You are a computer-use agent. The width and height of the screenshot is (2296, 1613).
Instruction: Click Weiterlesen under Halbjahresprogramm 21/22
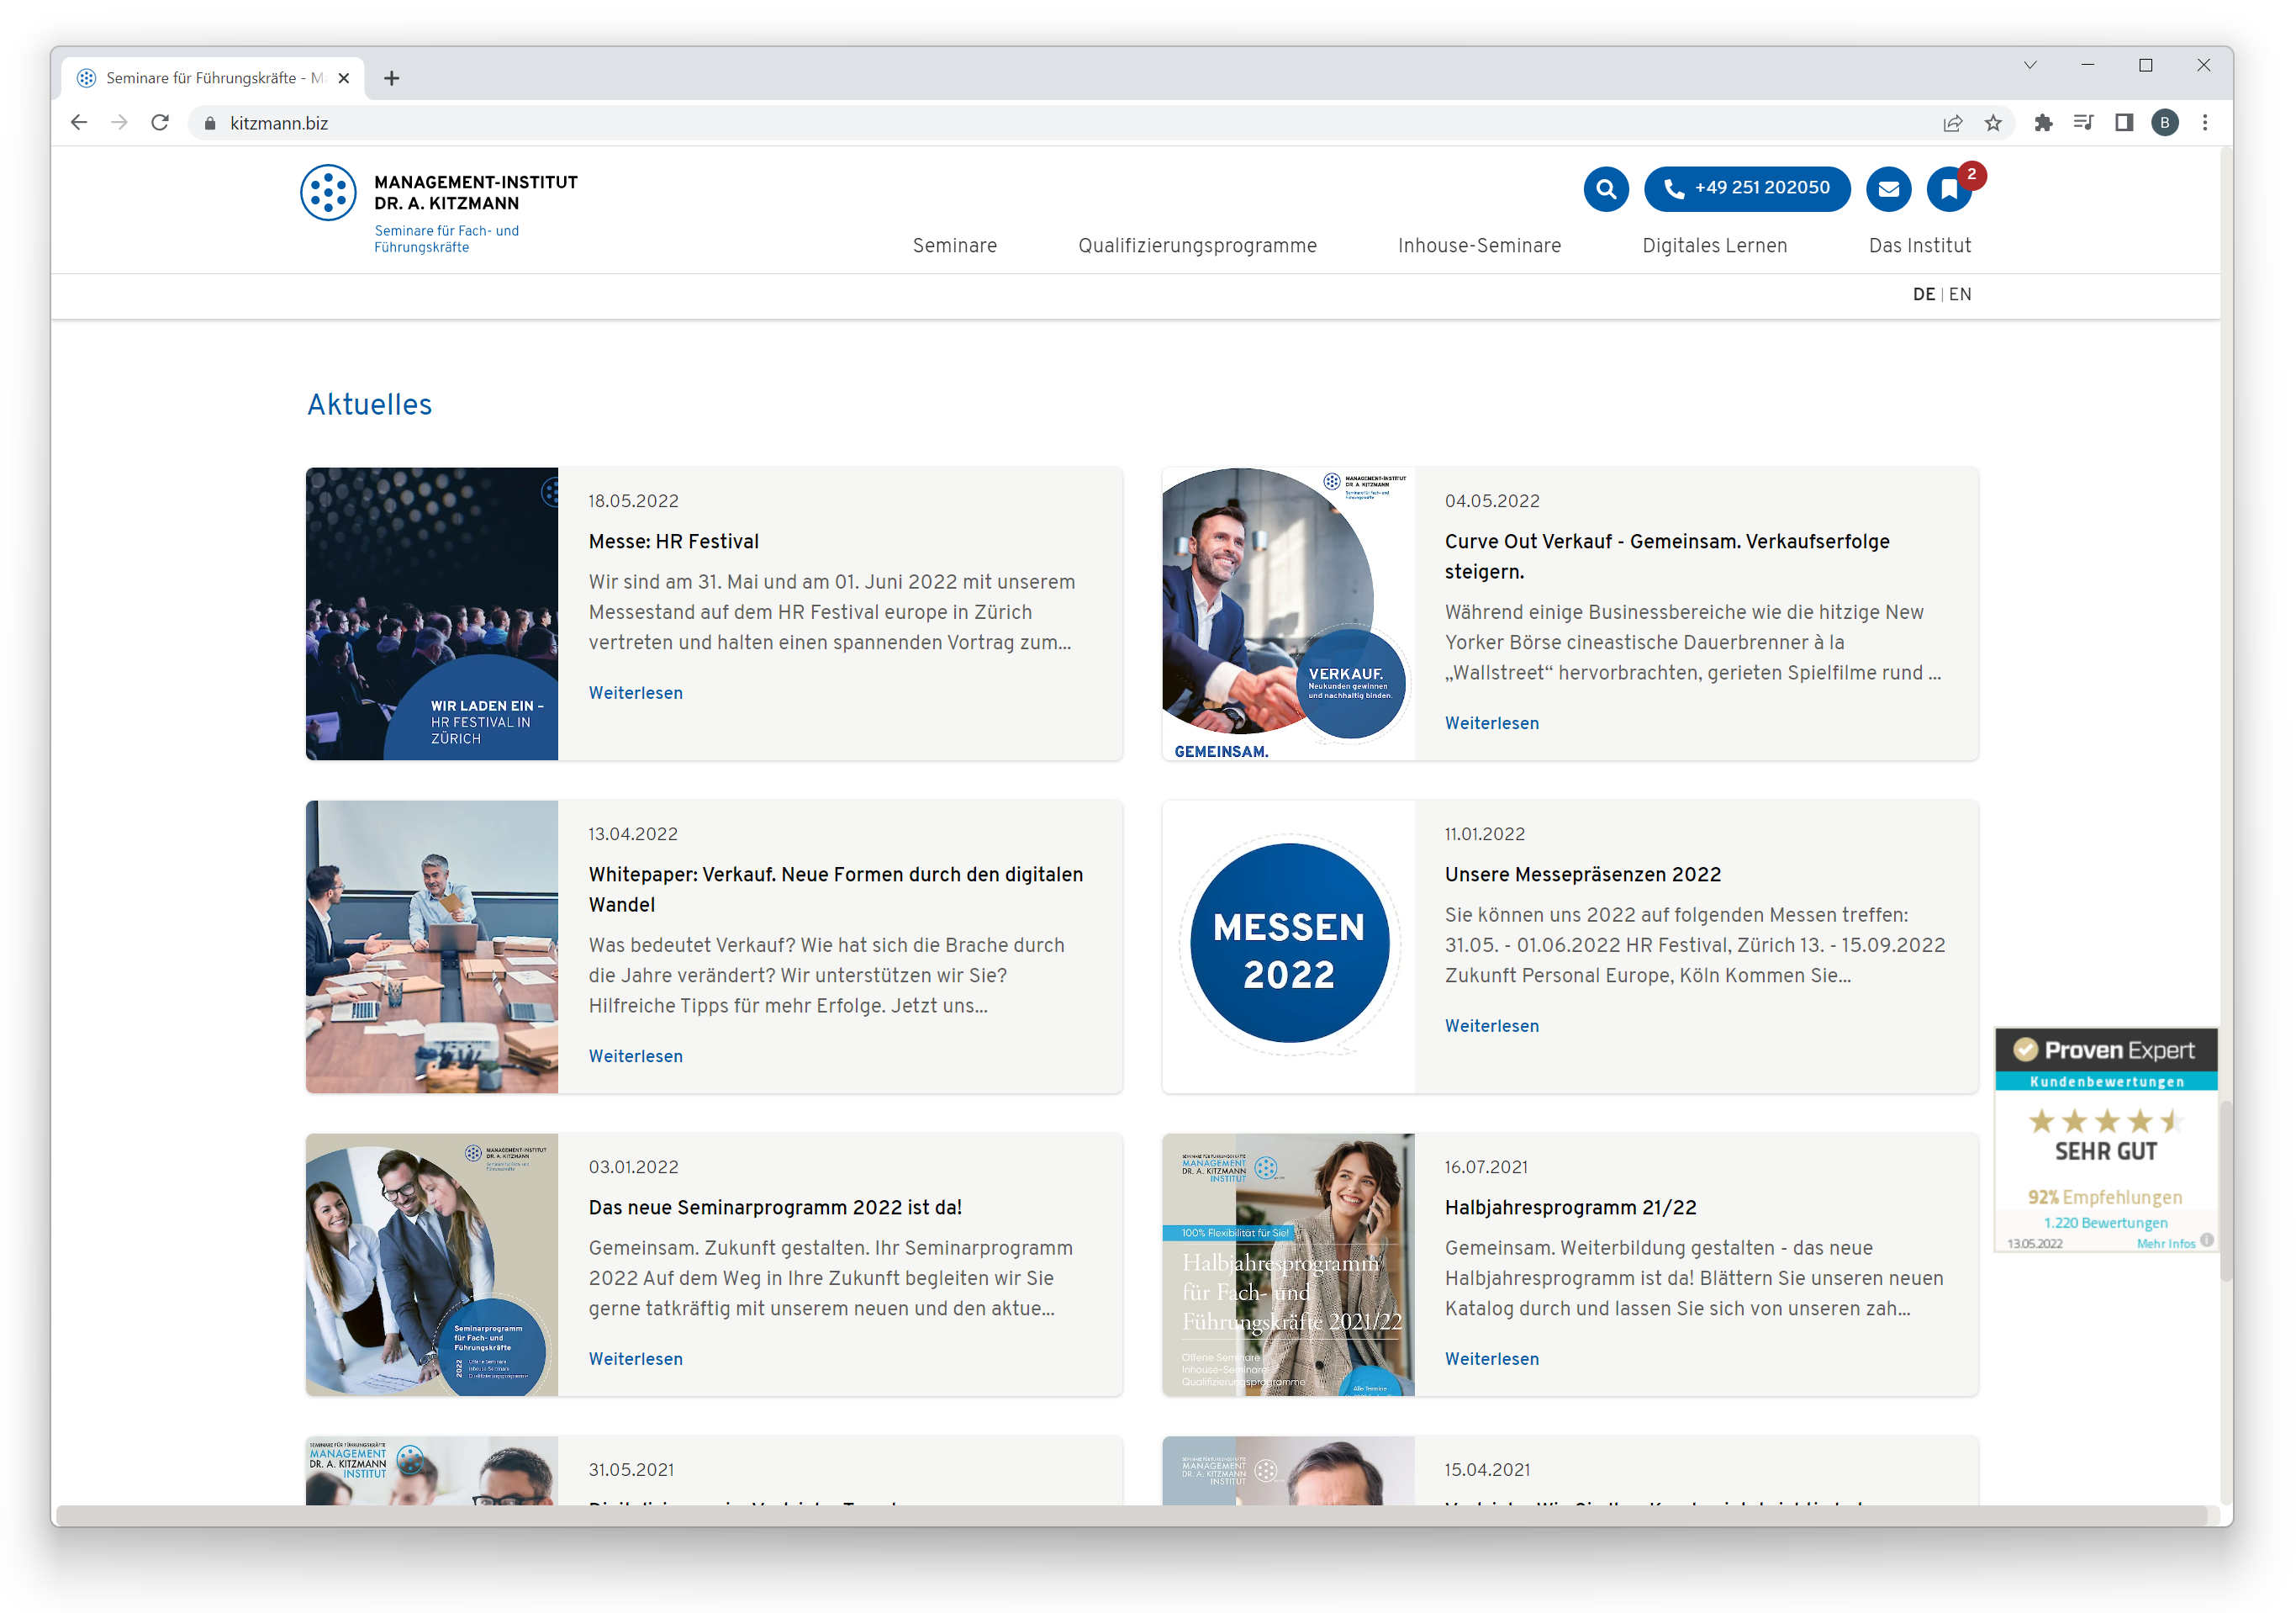(1491, 1359)
